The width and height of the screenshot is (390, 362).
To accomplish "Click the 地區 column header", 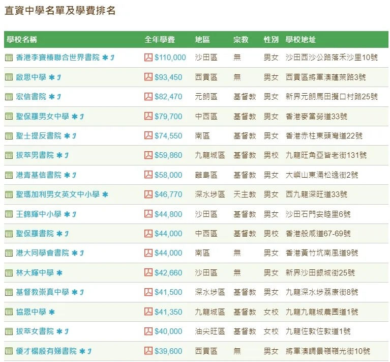I will (202, 40).
